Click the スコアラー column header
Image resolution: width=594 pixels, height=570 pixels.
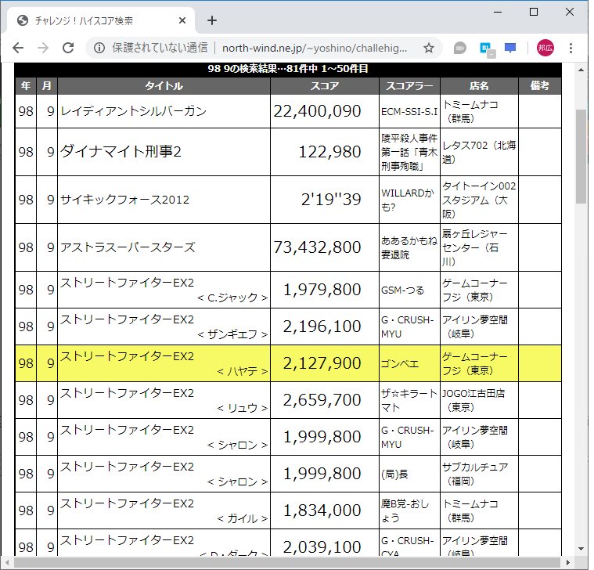409,86
